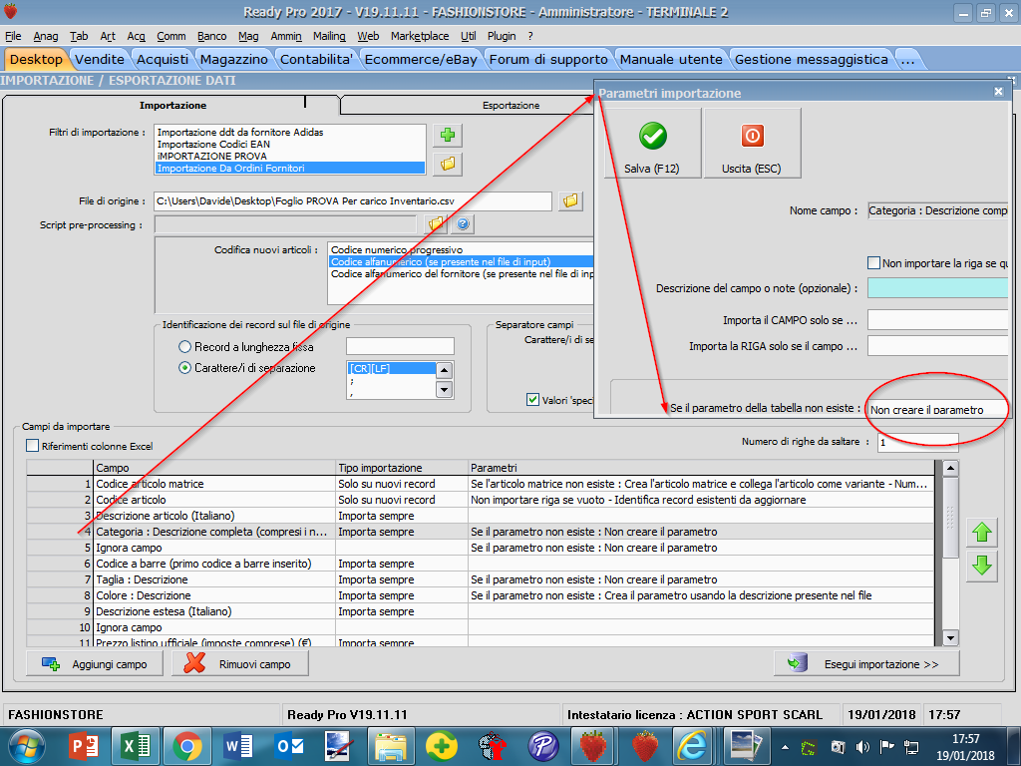Select Importazione ddt da fornitore Adidas
The height and width of the screenshot is (766, 1021).
[x=290, y=132]
